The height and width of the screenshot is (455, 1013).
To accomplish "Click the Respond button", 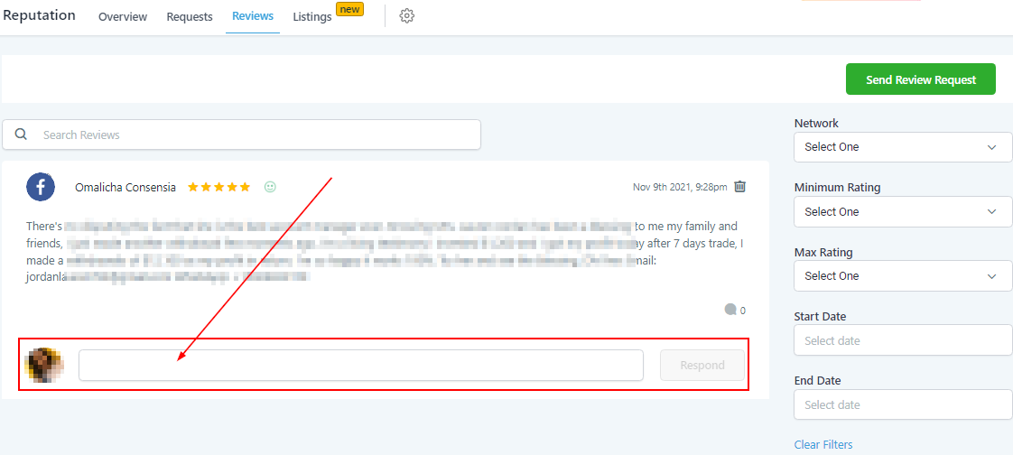I will pos(702,366).
